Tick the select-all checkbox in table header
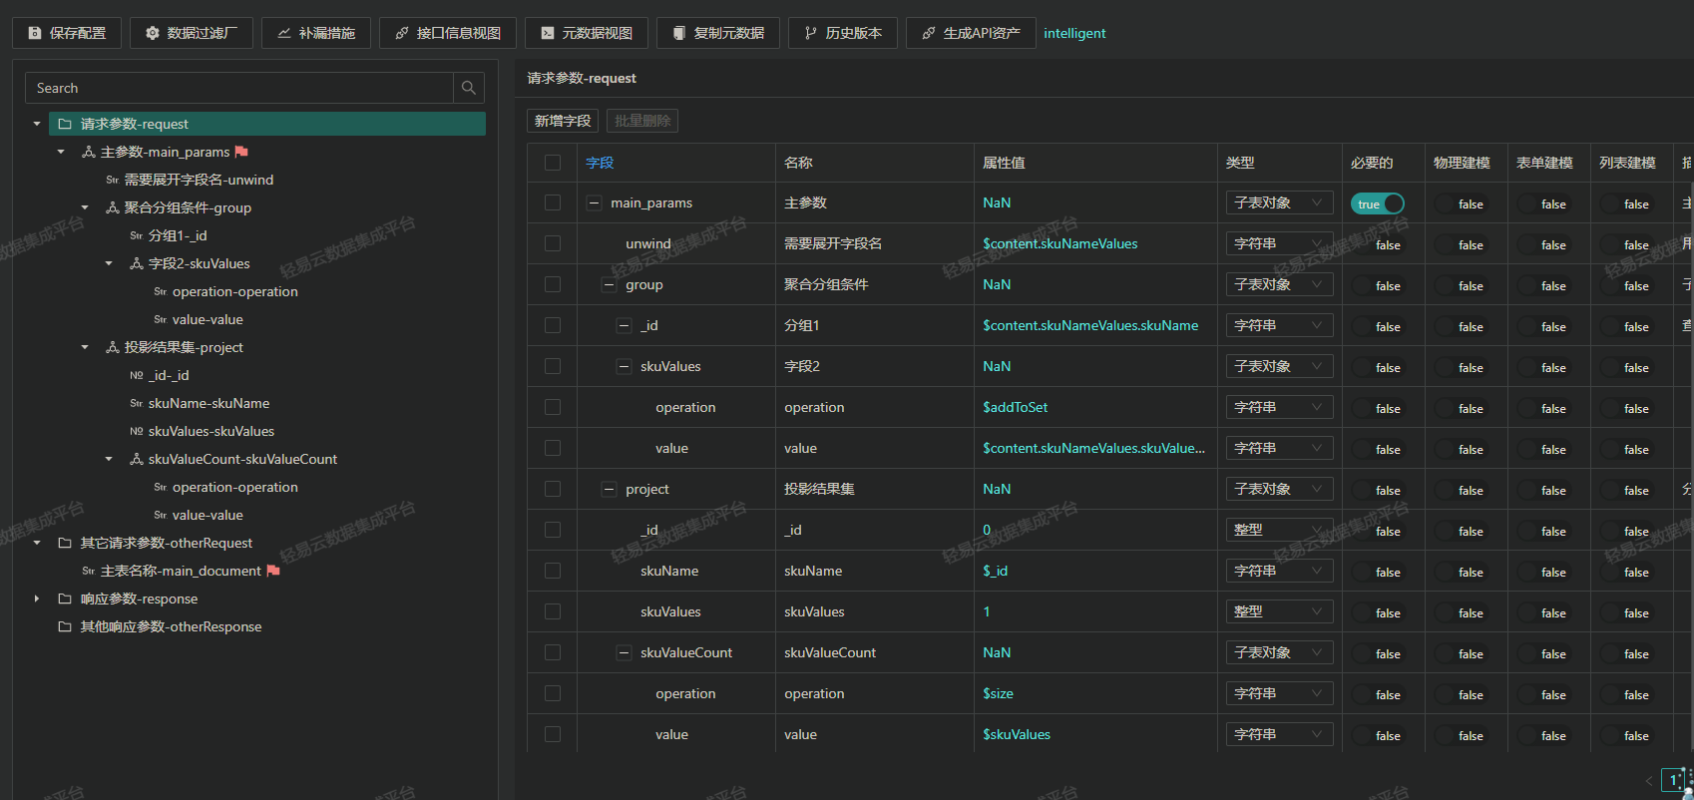 (x=553, y=163)
